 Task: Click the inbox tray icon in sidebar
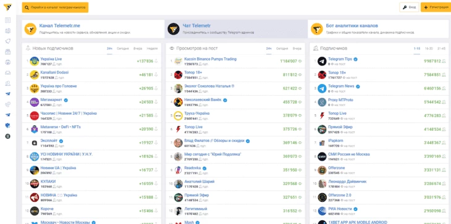[x=8, y=73]
